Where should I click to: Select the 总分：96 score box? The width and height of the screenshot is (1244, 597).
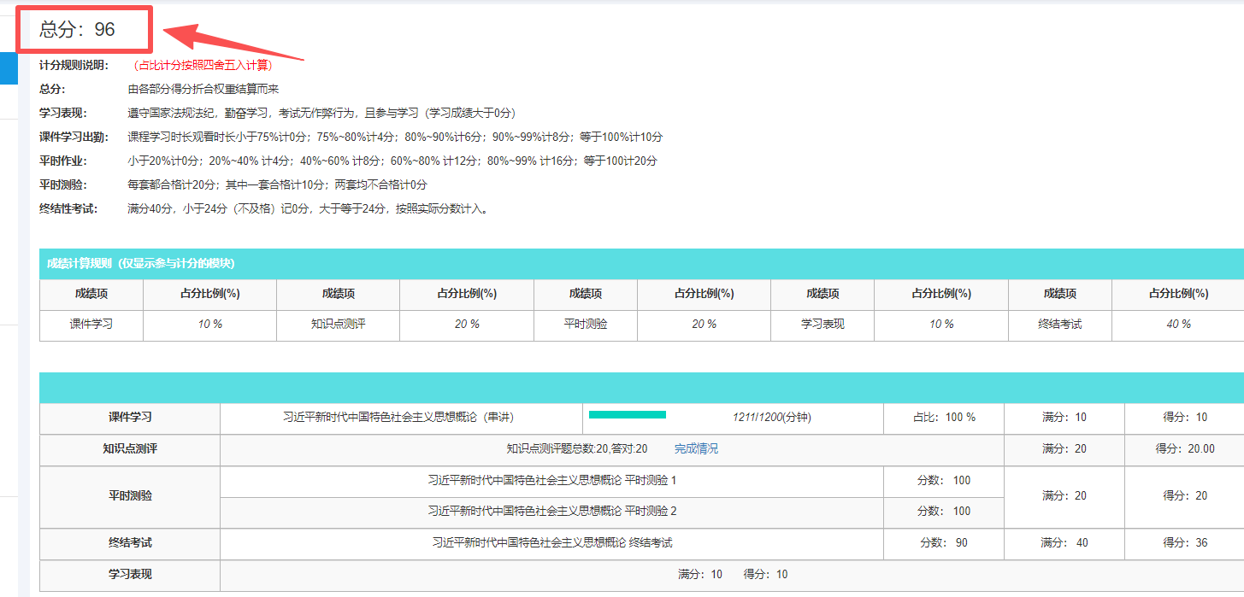(84, 30)
